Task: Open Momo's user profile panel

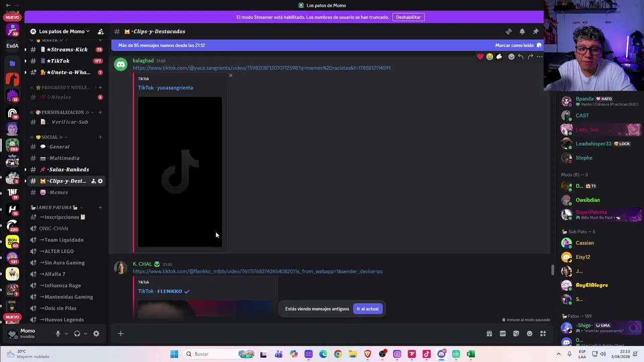Action: [x=28, y=333]
